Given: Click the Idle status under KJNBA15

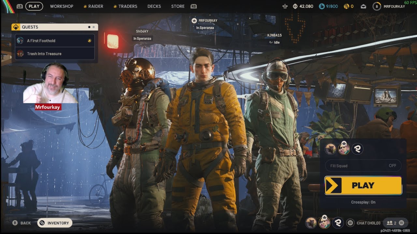Looking at the screenshot, I should pos(274,42).
